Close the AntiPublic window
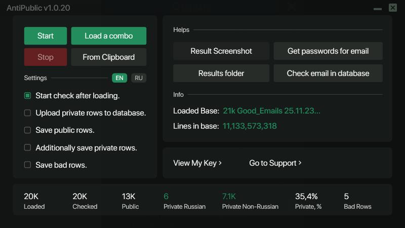 tap(393, 8)
